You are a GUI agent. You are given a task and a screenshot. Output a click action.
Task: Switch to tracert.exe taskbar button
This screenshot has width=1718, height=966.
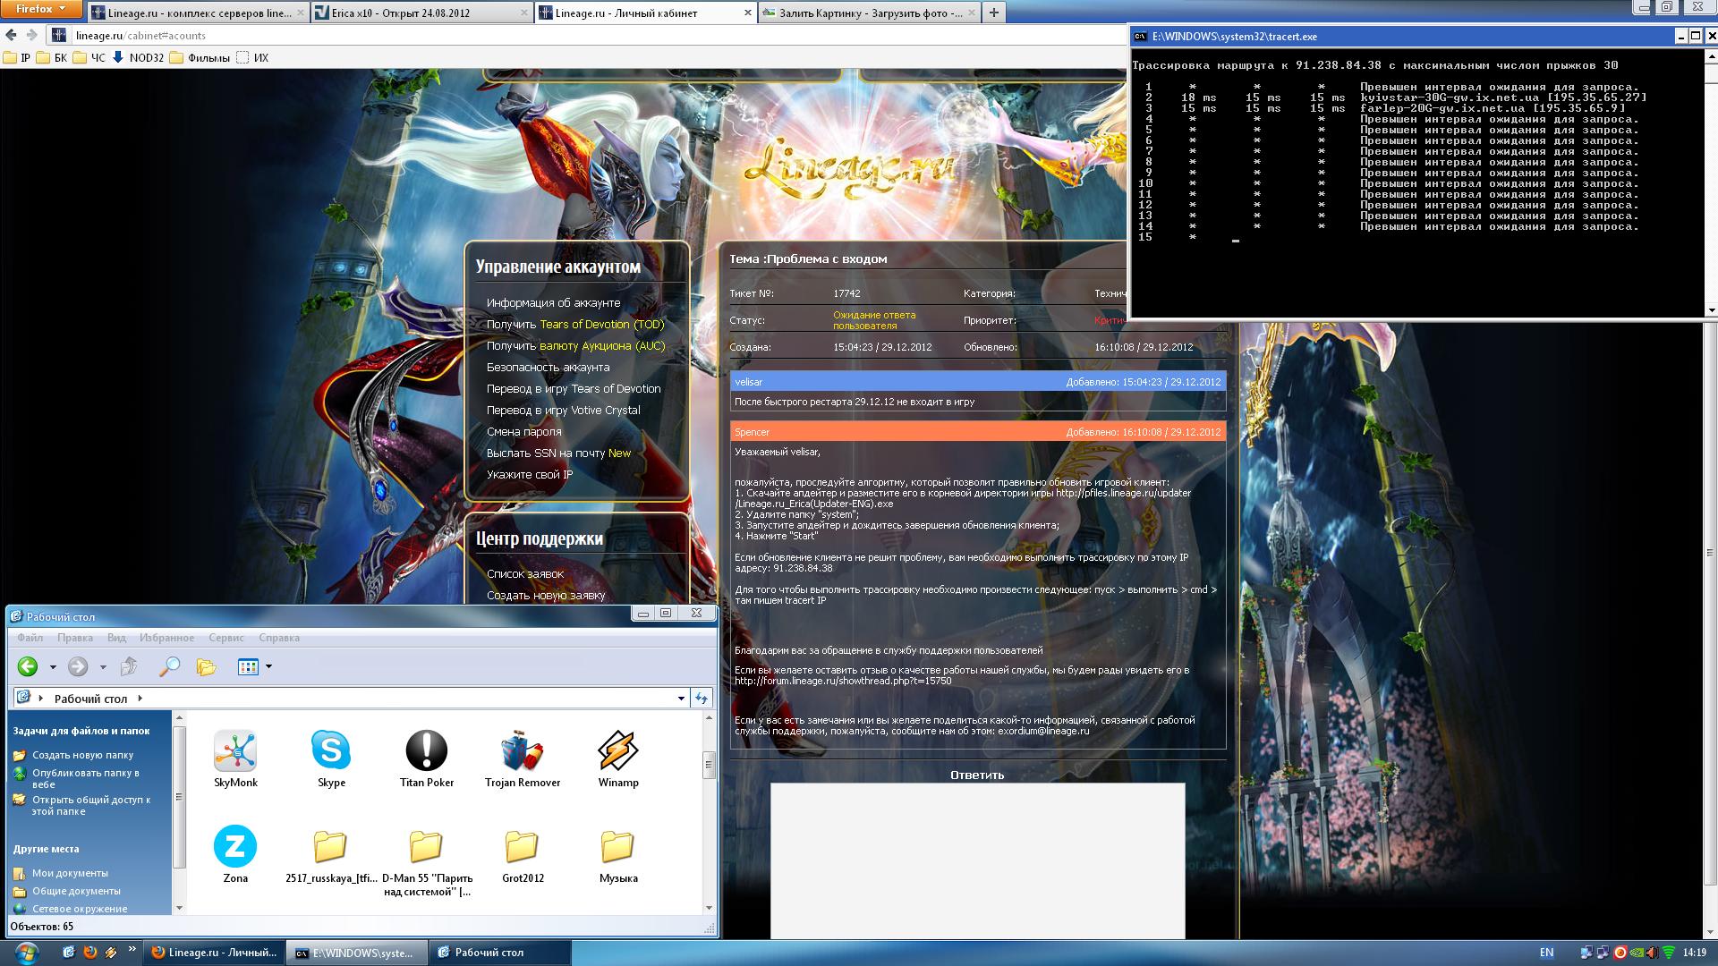(356, 953)
